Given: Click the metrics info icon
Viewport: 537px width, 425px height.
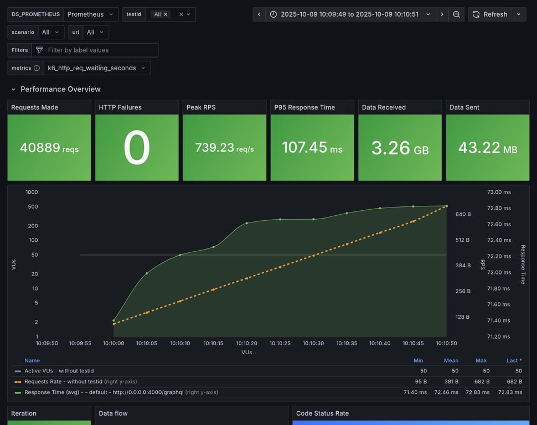Looking at the screenshot, I should [x=37, y=68].
